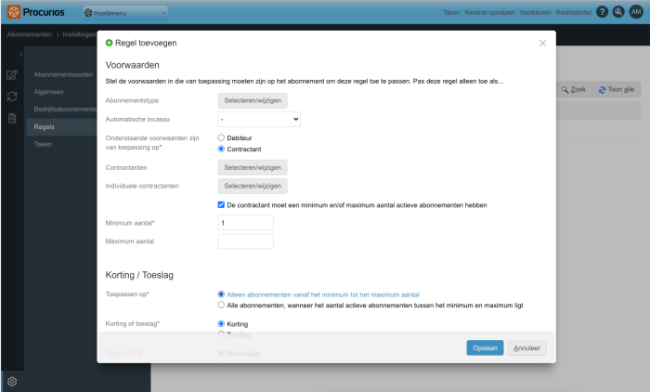Click Abonnementen breadcrumb link
Screen dimensions: 650x392
coord(30,34)
